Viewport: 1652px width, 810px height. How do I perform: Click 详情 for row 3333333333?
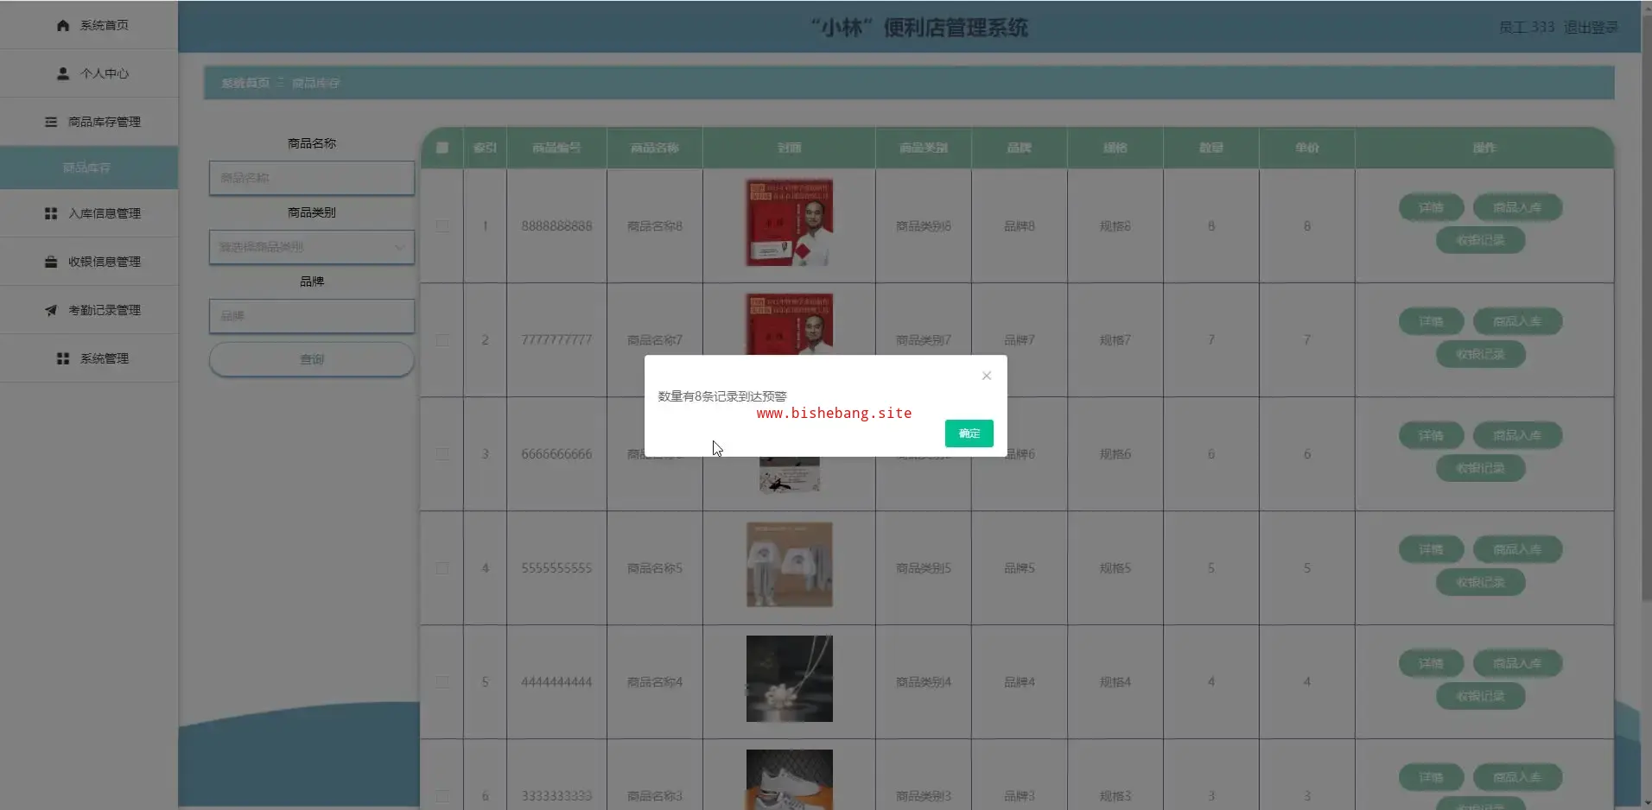click(x=1431, y=777)
